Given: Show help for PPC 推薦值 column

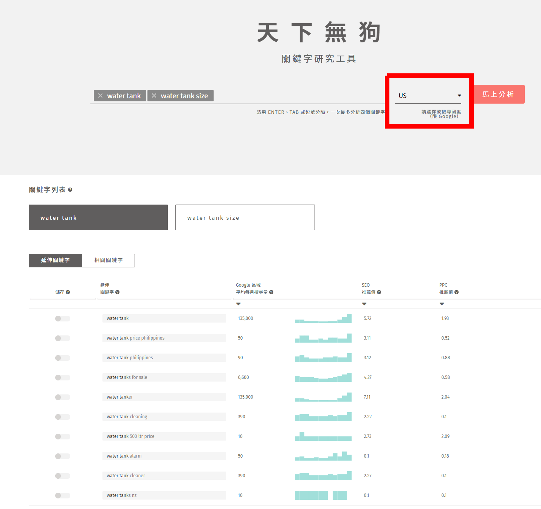Looking at the screenshot, I should [456, 292].
